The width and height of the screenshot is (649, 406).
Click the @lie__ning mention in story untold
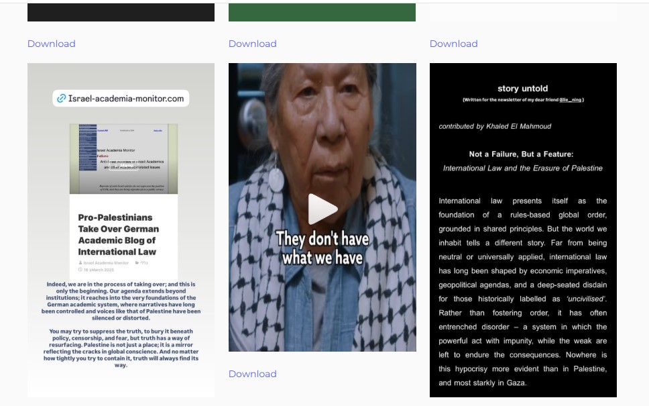(x=570, y=100)
